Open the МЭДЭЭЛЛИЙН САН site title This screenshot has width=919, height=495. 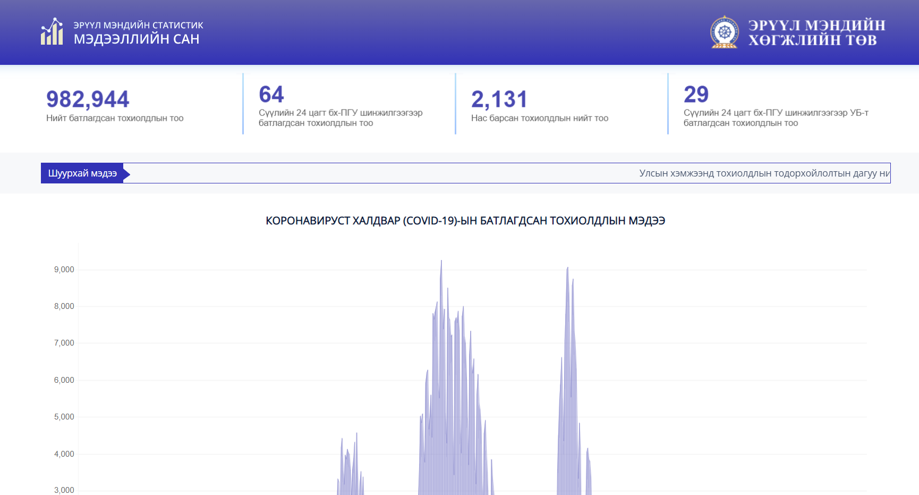137,39
